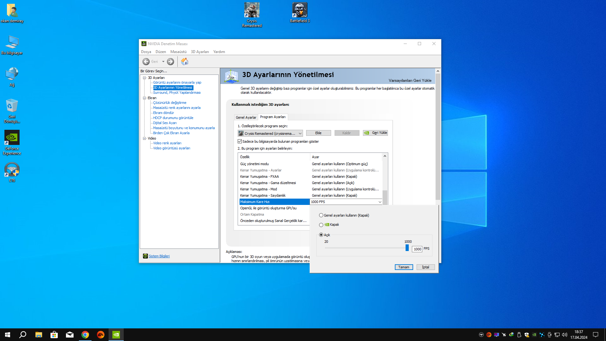Image resolution: width=606 pixels, height=341 pixels.
Task: Open the Sistem Bilgileri link
Action: [x=159, y=256]
